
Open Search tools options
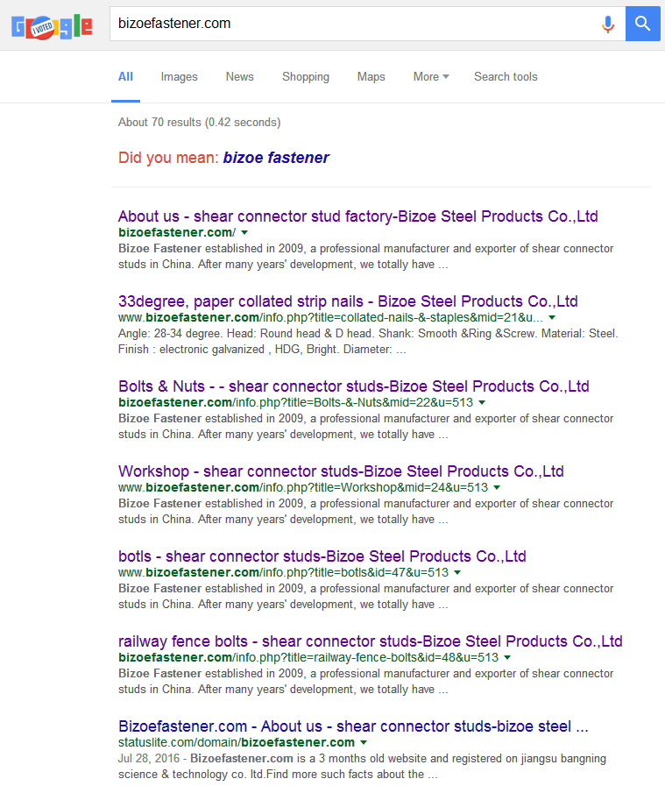pos(506,77)
